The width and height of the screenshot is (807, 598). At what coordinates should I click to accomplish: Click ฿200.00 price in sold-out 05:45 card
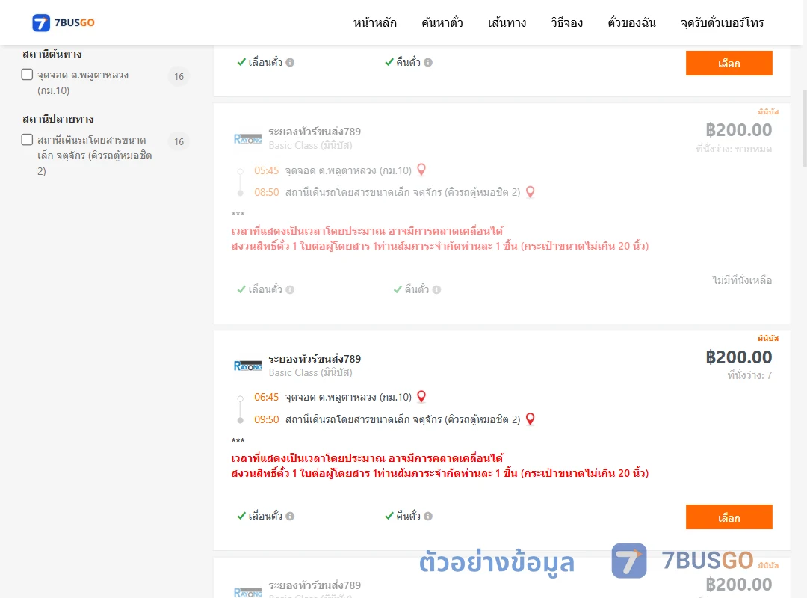tap(738, 130)
